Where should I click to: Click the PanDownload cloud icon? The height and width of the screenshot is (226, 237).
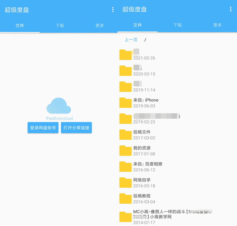pyautogui.click(x=59, y=105)
